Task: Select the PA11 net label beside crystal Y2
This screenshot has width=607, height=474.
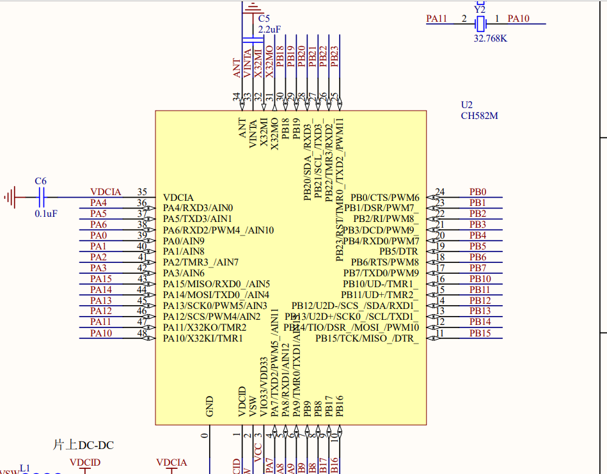Action: click(437, 19)
